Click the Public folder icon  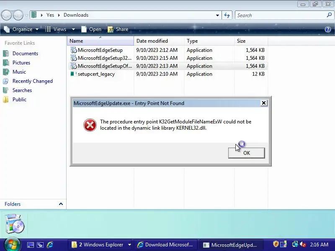tap(6, 100)
